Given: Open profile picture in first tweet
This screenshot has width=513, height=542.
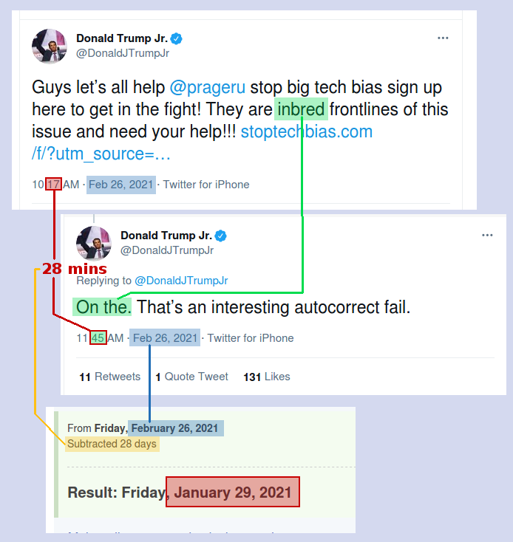Looking at the screenshot, I should click(49, 47).
